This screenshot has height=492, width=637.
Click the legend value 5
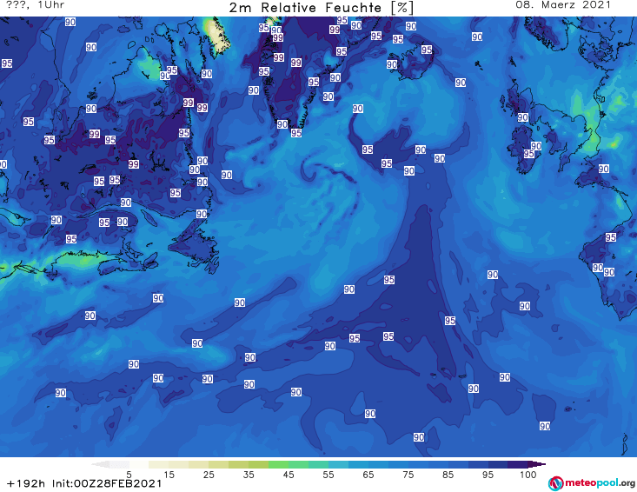pos(129,474)
